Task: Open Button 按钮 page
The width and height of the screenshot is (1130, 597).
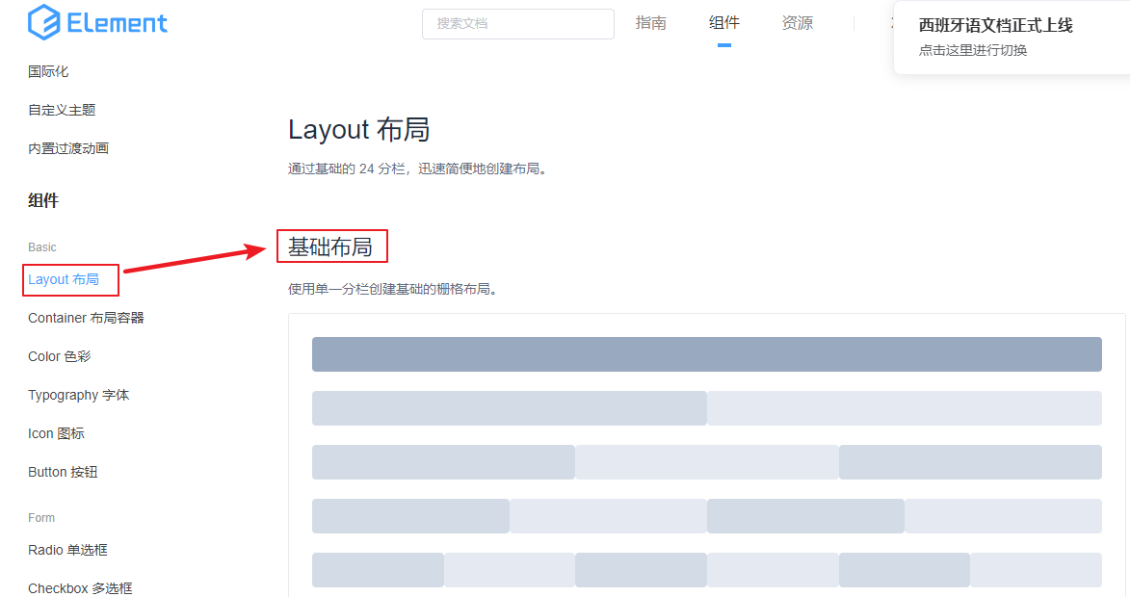Action: pos(63,472)
